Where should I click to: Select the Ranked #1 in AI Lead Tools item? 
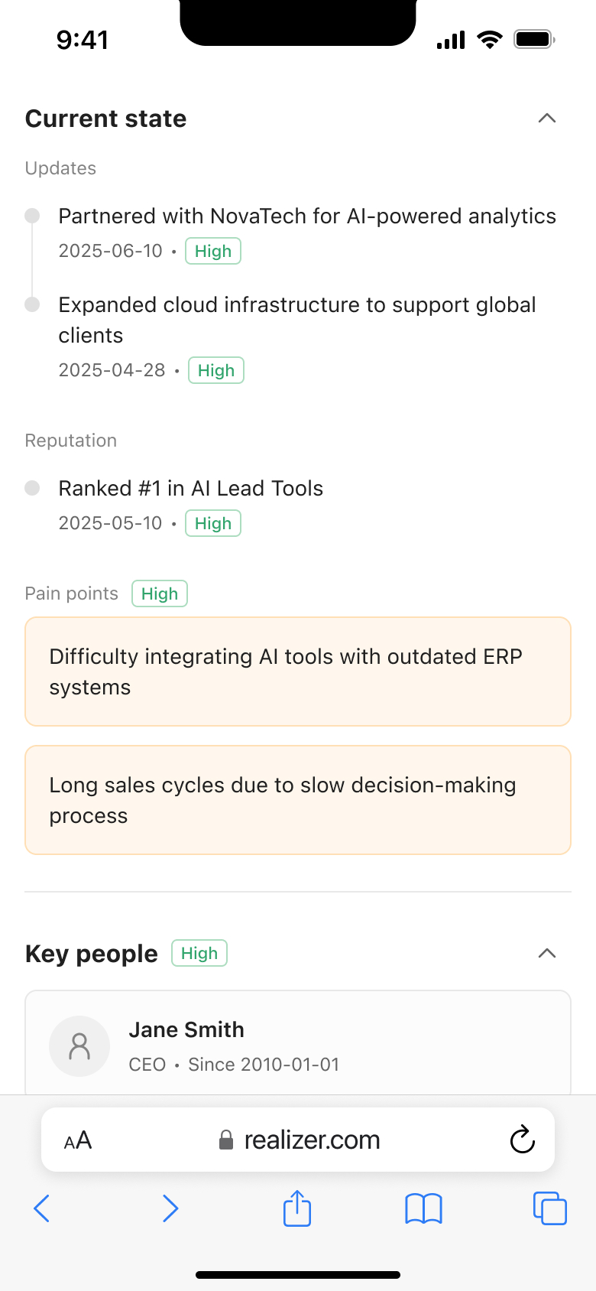(191, 489)
